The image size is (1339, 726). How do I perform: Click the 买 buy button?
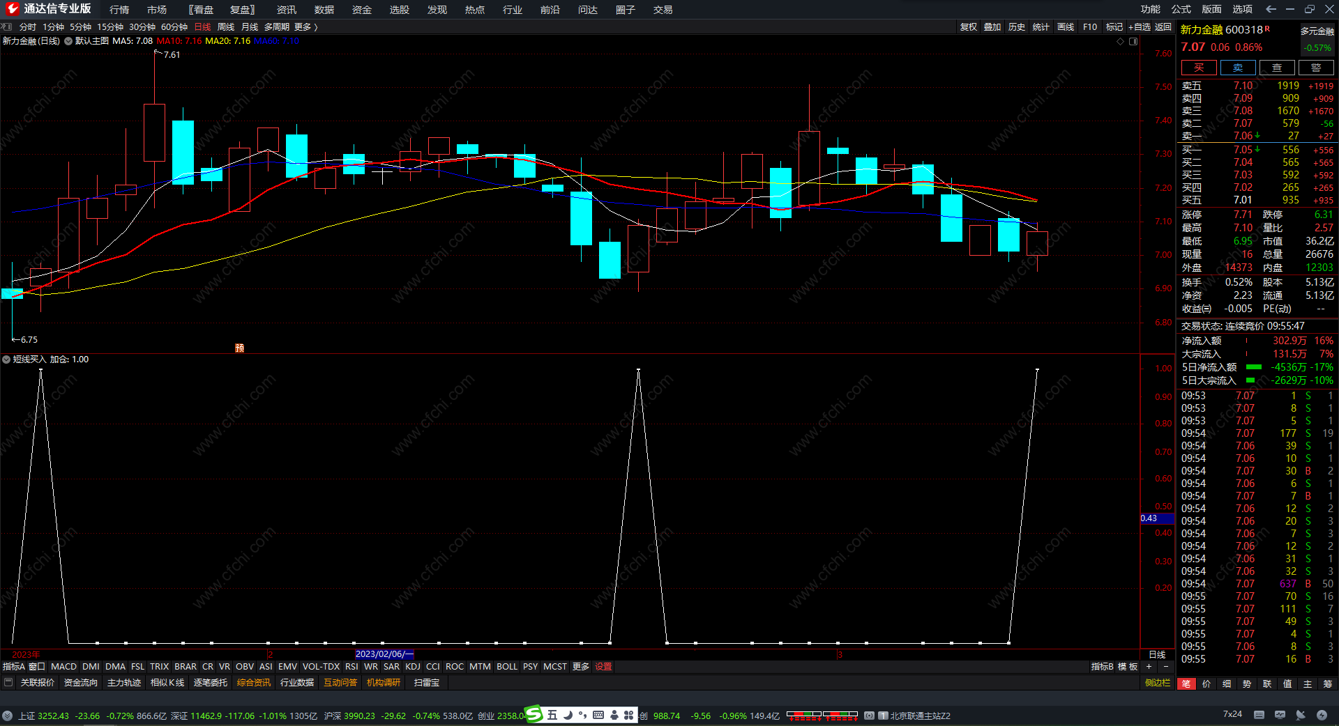[1199, 68]
